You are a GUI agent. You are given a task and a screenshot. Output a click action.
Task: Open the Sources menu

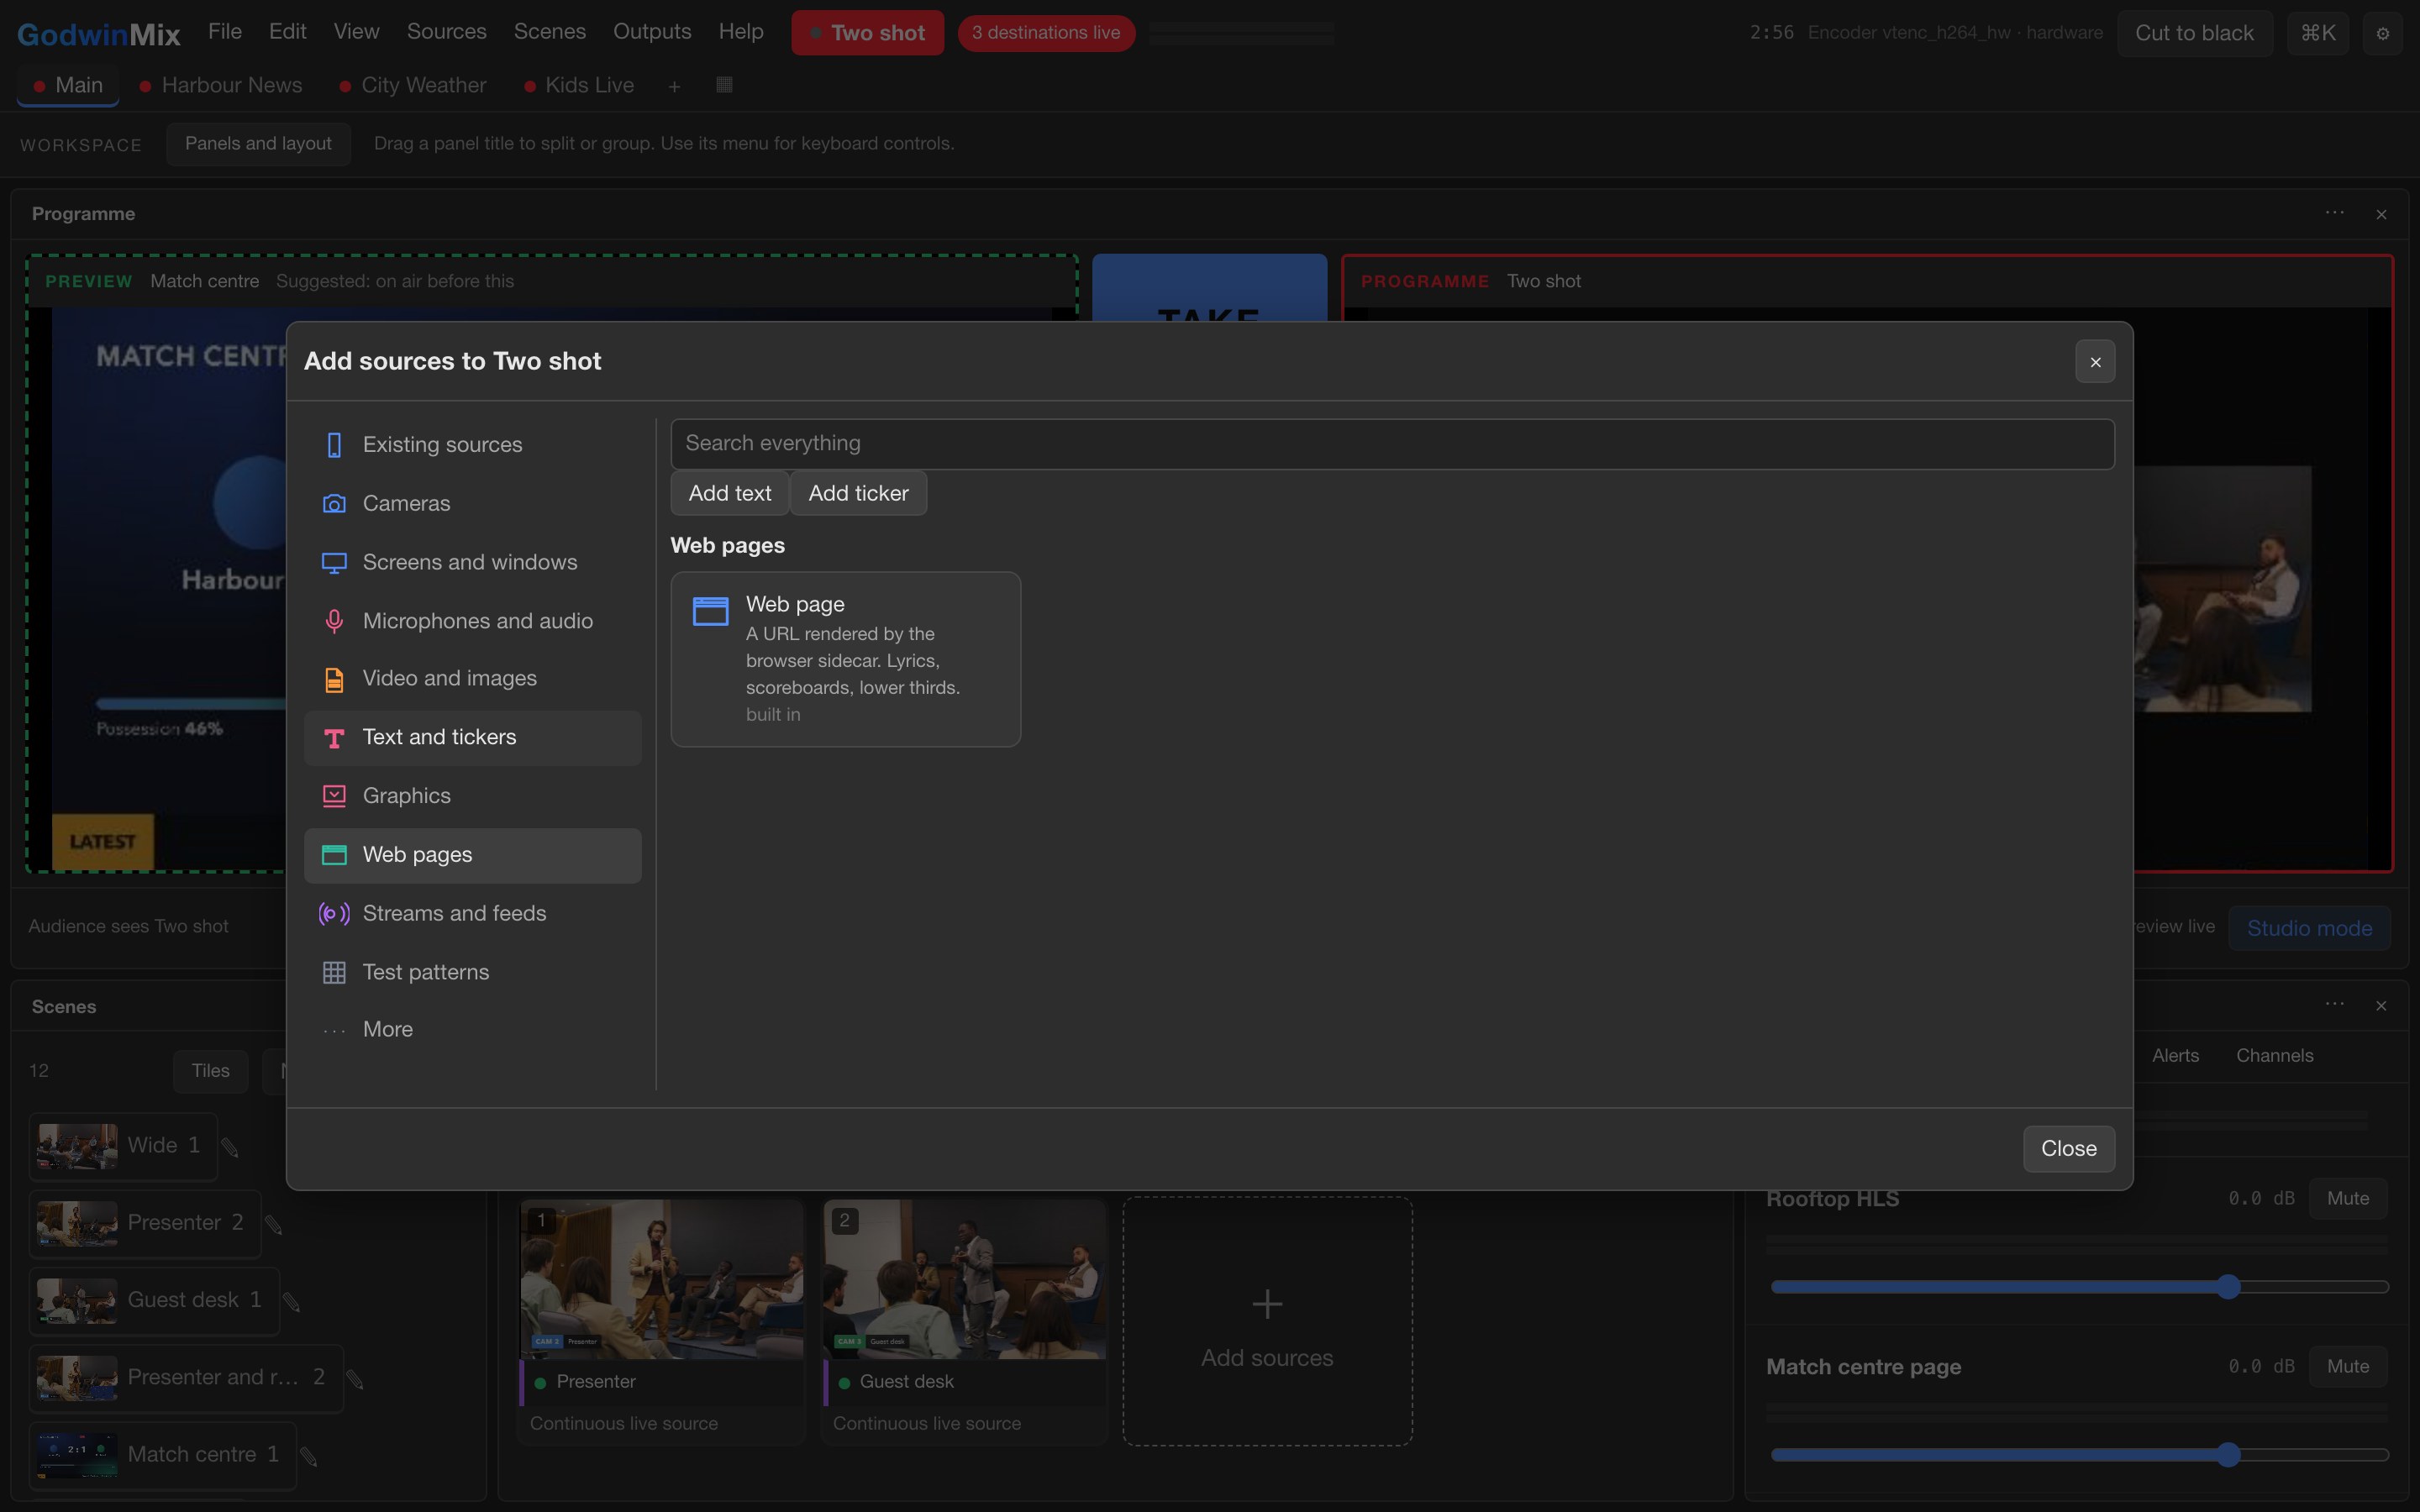click(x=446, y=32)
